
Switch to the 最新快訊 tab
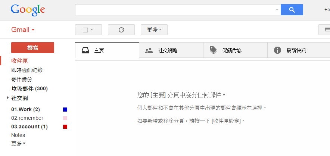click(299, 50)
